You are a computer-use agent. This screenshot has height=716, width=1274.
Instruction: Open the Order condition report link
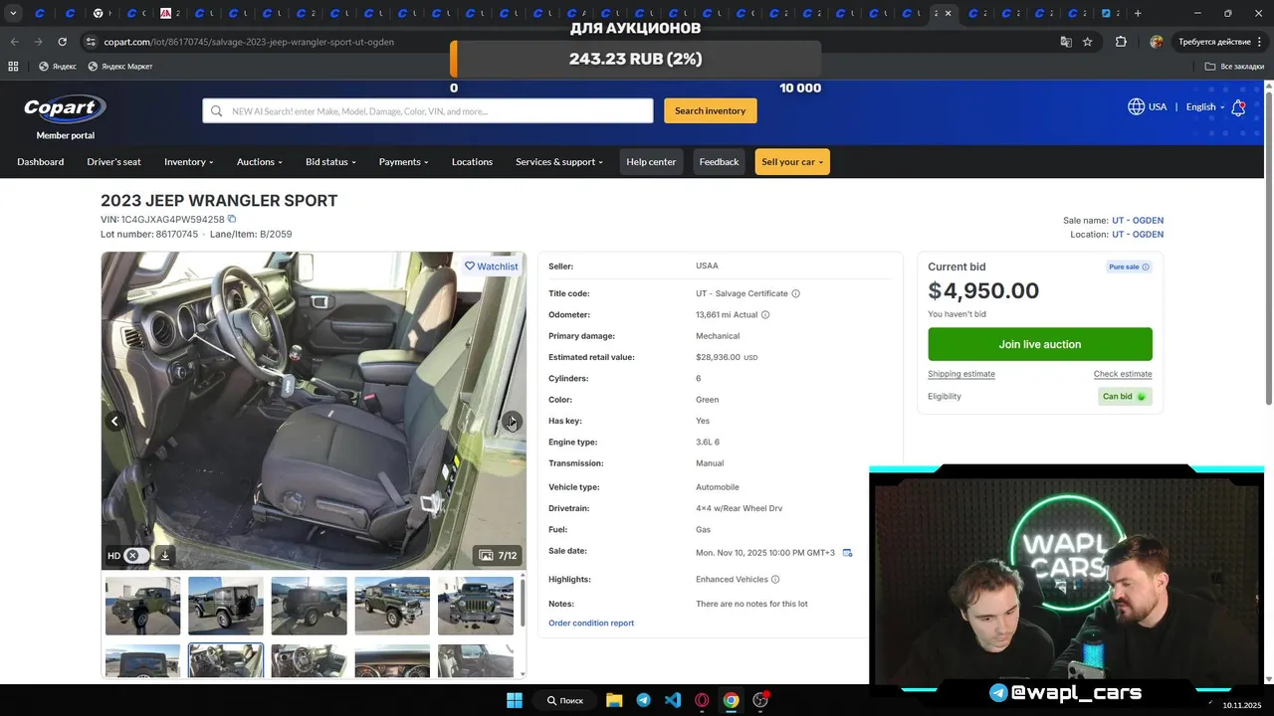pyautogui.click(x=591, y=624)
